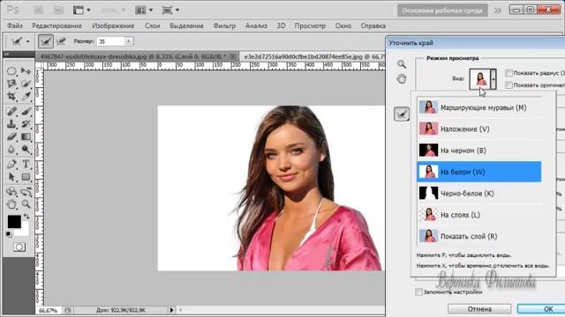Viewport: 565px width, 317px height.
Task: Select the Path Selection arrow tool
Action: (x=11, y=177)
